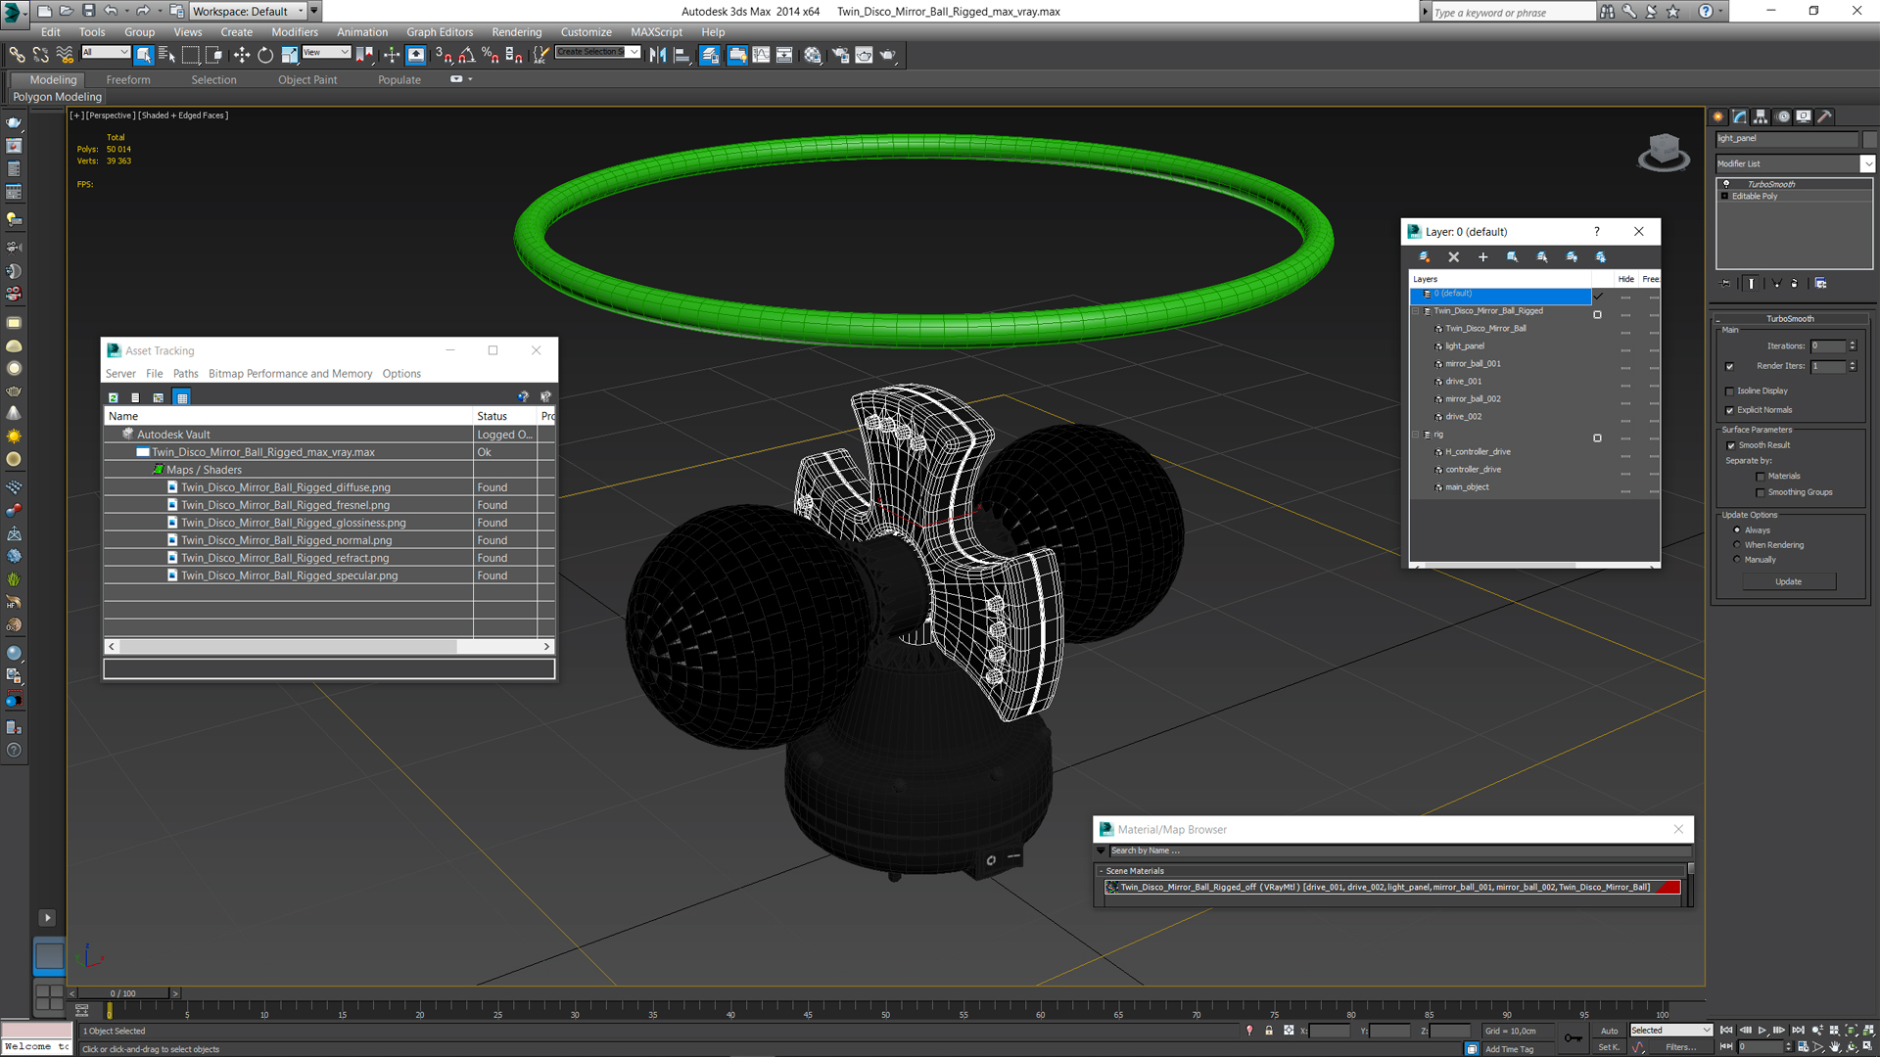Viewport: 1880px width, 1057px height.
Task: Uncheck Explicit Normals checkbox
Action: (x=1730, y=411)
